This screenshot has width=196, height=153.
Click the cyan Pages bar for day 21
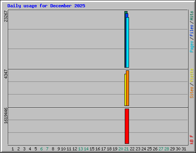127,42
